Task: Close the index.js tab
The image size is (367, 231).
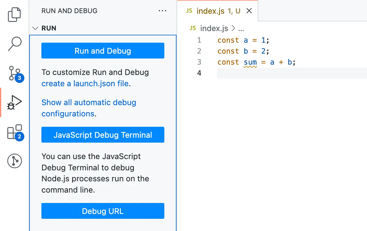Action: point(249,10)
